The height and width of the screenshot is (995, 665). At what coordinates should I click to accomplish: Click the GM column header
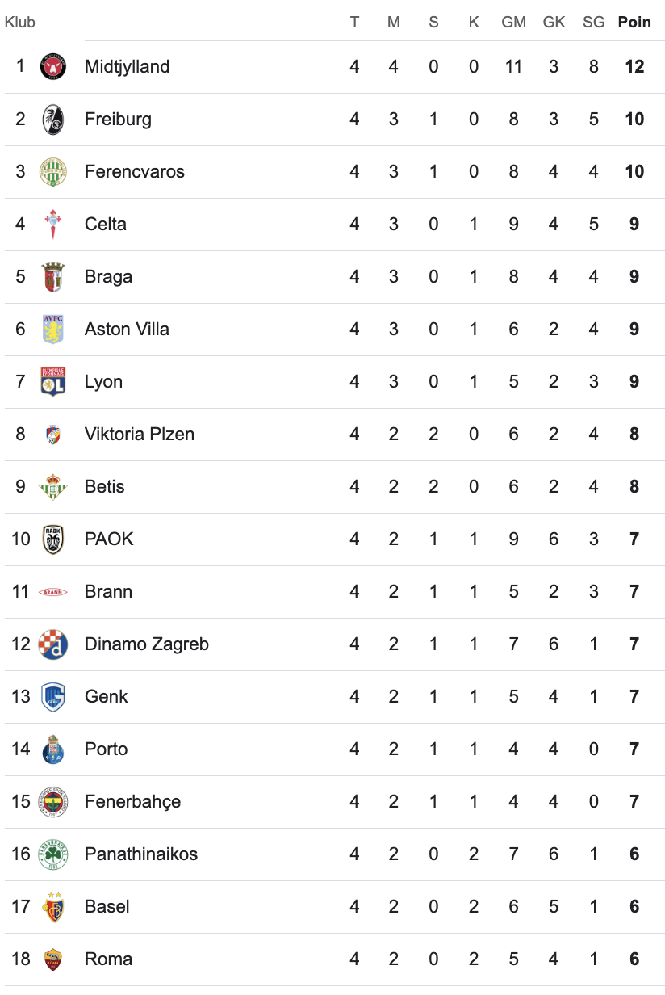[513, 22]
